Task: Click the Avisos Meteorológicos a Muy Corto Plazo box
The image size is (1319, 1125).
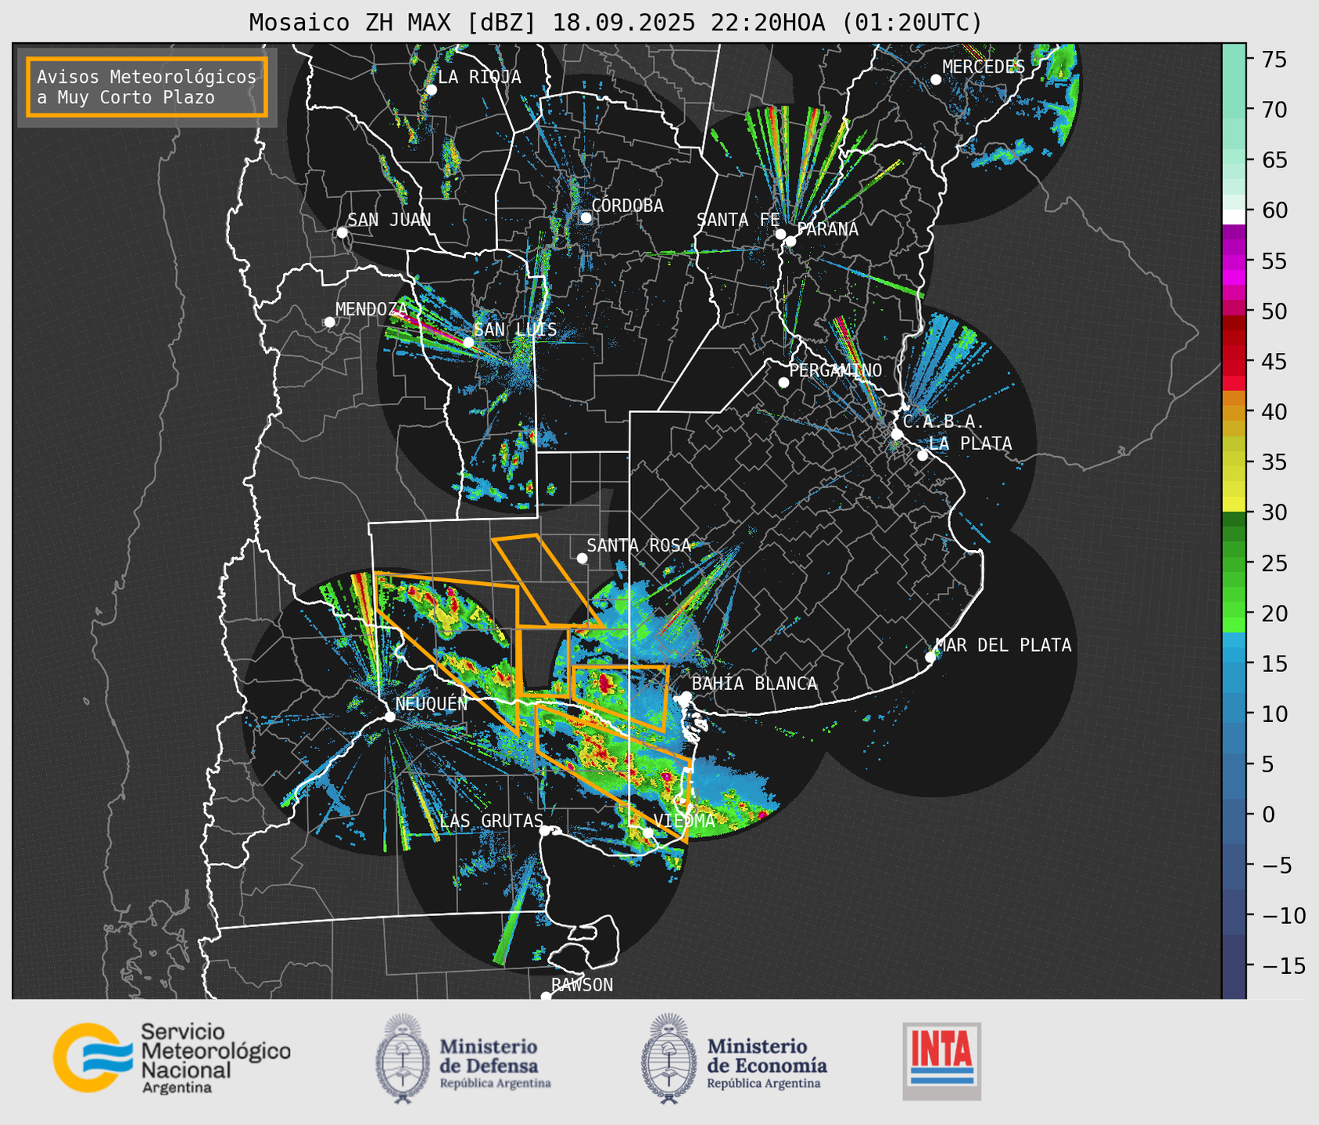Action: coord(147,87)
